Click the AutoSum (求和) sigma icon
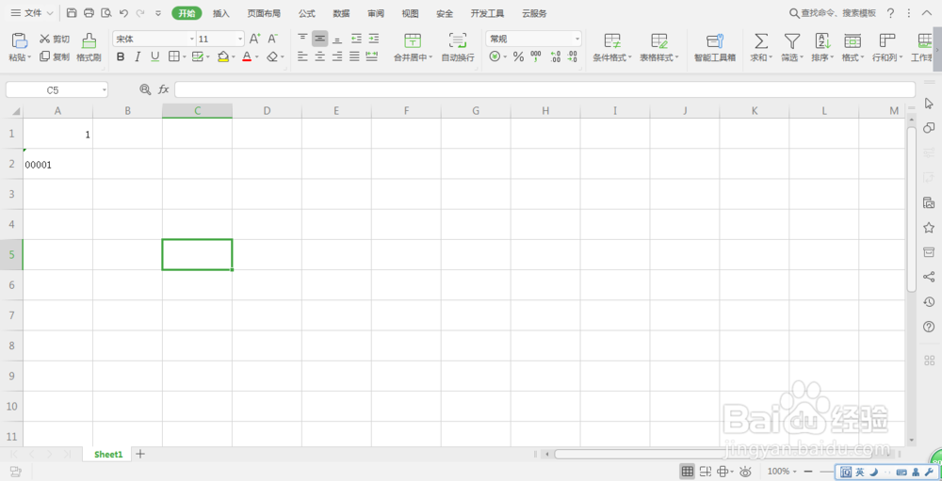The image size is (942, 481). pos(761,40)
